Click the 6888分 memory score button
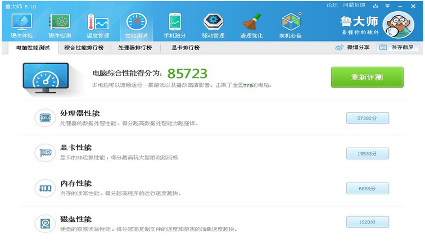This screenshot has width=425, height=251. 368,189
